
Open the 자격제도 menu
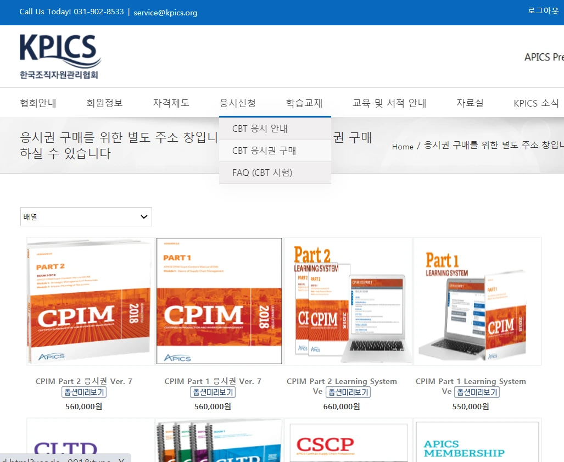171,103
